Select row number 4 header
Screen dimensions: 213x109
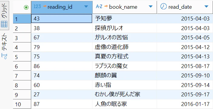(x=22, y=47)
